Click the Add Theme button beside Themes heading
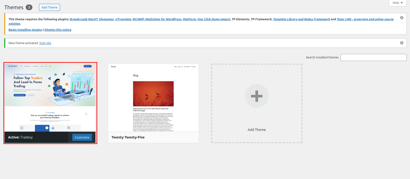 (49, 7)
